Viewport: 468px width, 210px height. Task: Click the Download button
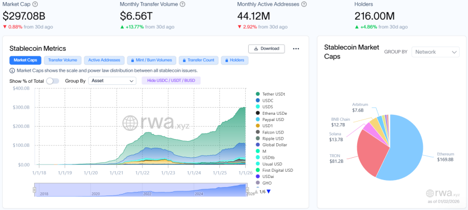click(266, 49)
